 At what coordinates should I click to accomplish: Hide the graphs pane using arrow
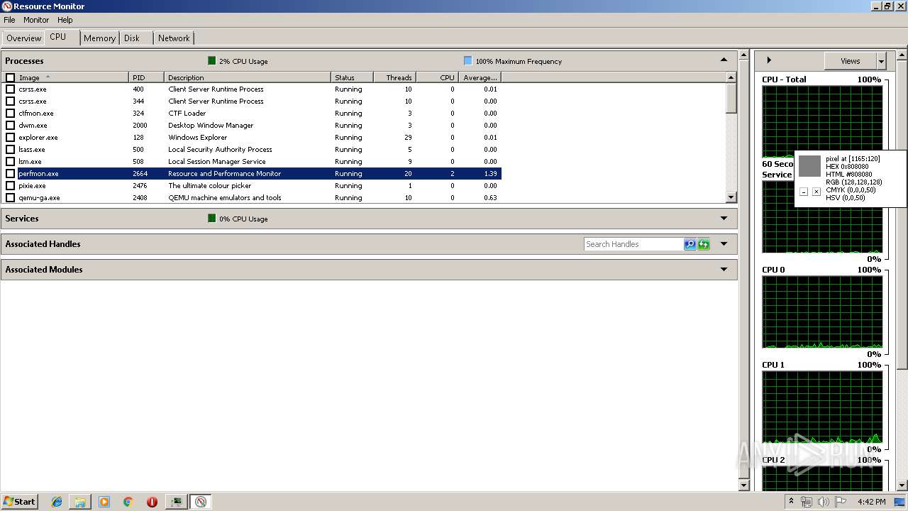point(769,60)
